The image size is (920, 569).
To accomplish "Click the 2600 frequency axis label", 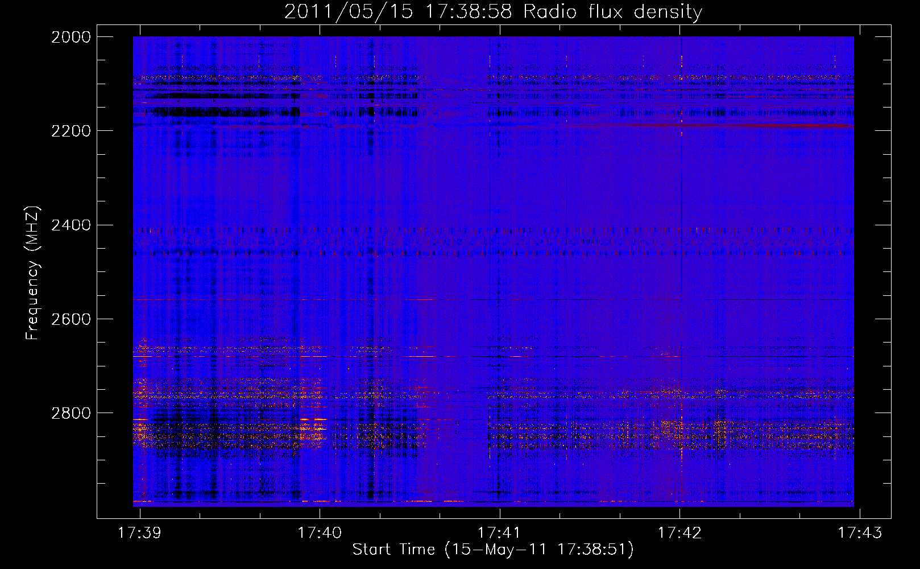I will coord(71,319).
